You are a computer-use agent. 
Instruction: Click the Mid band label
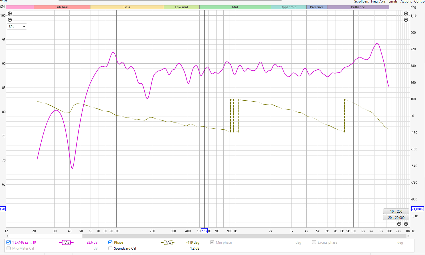(x=235, y=7)
